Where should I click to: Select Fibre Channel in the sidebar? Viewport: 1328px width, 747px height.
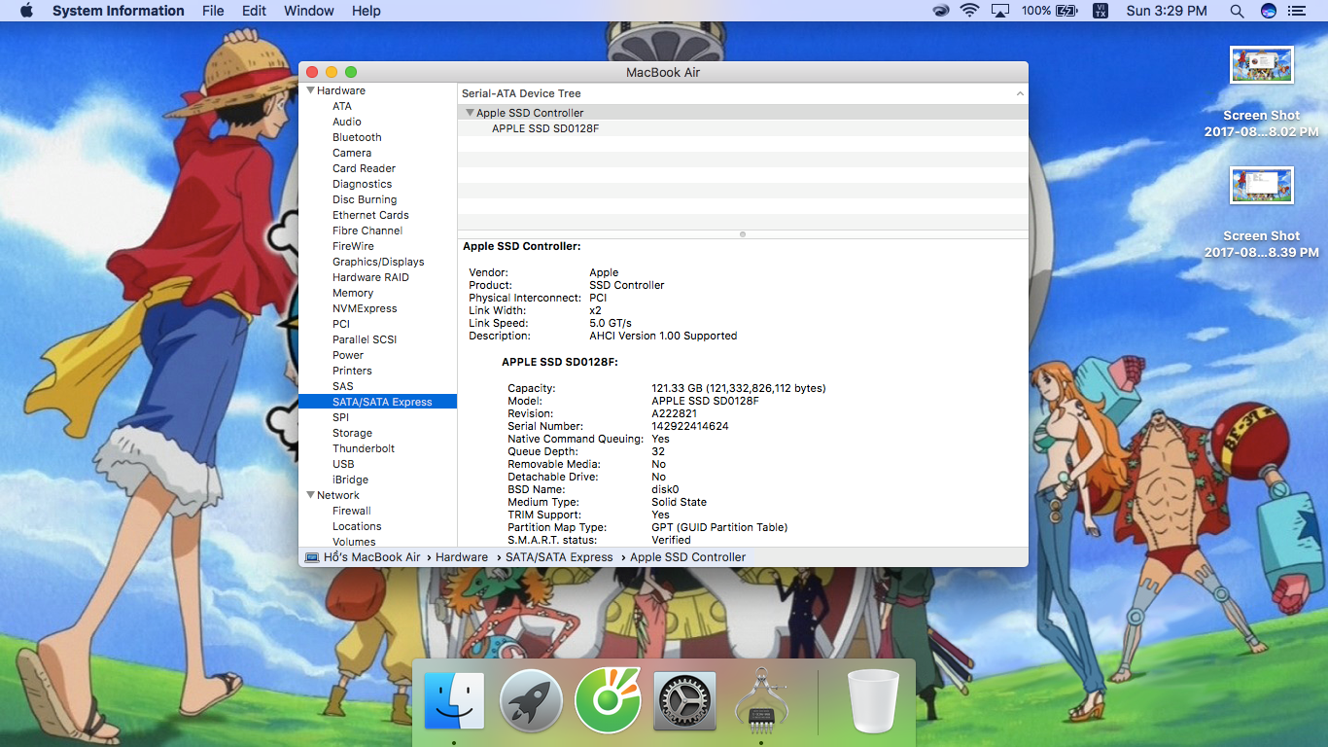point(367,231)
